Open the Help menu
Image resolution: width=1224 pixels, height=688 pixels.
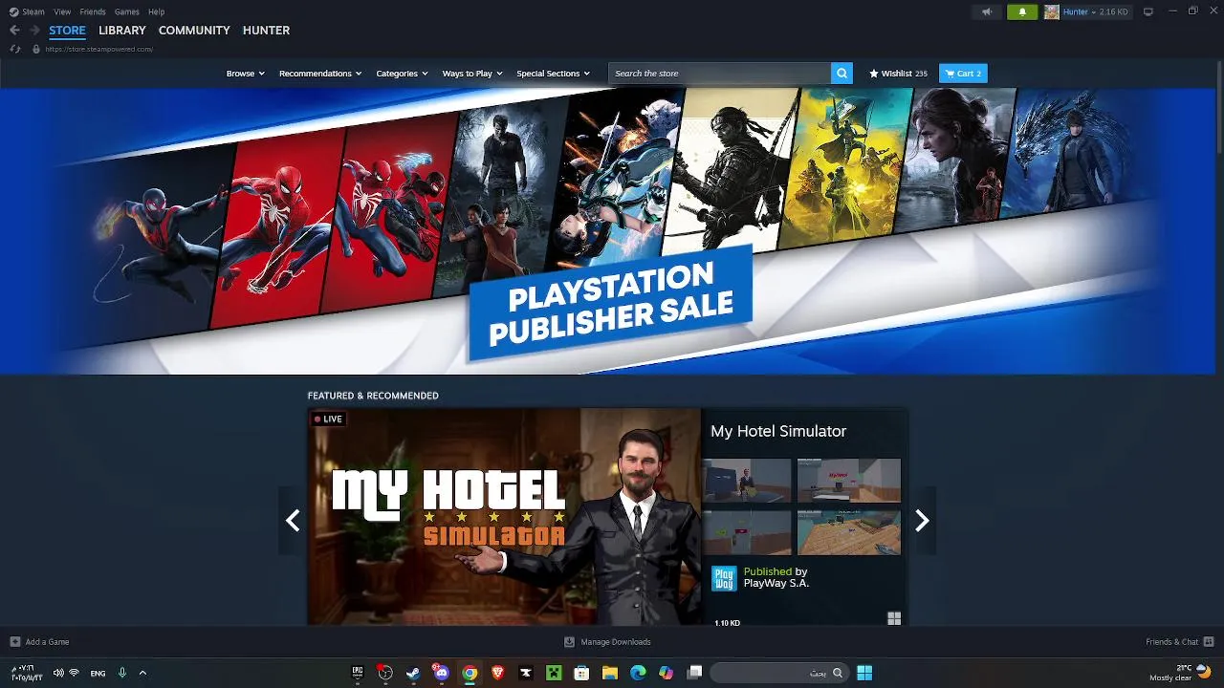point(156,11)
